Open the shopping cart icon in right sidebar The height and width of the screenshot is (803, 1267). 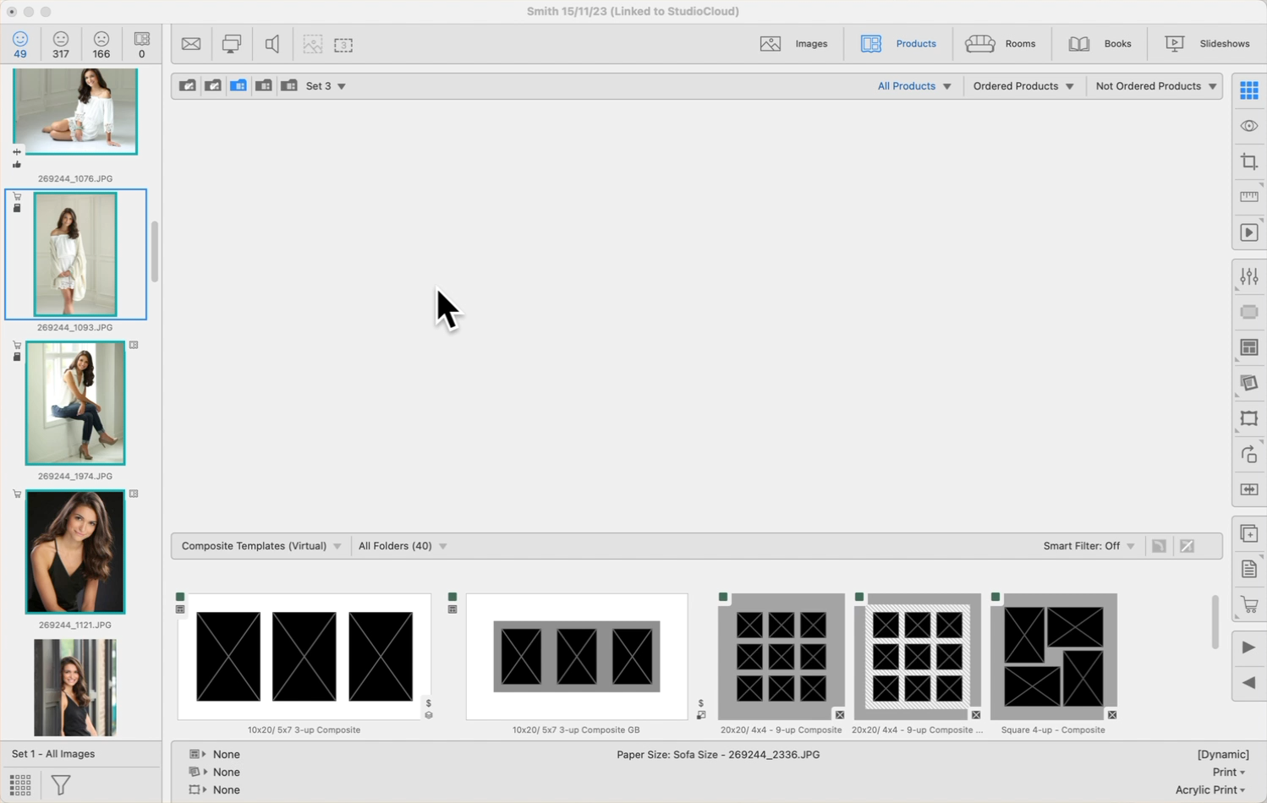1248,605
